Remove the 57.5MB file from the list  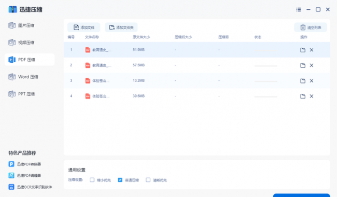(312, 65)
